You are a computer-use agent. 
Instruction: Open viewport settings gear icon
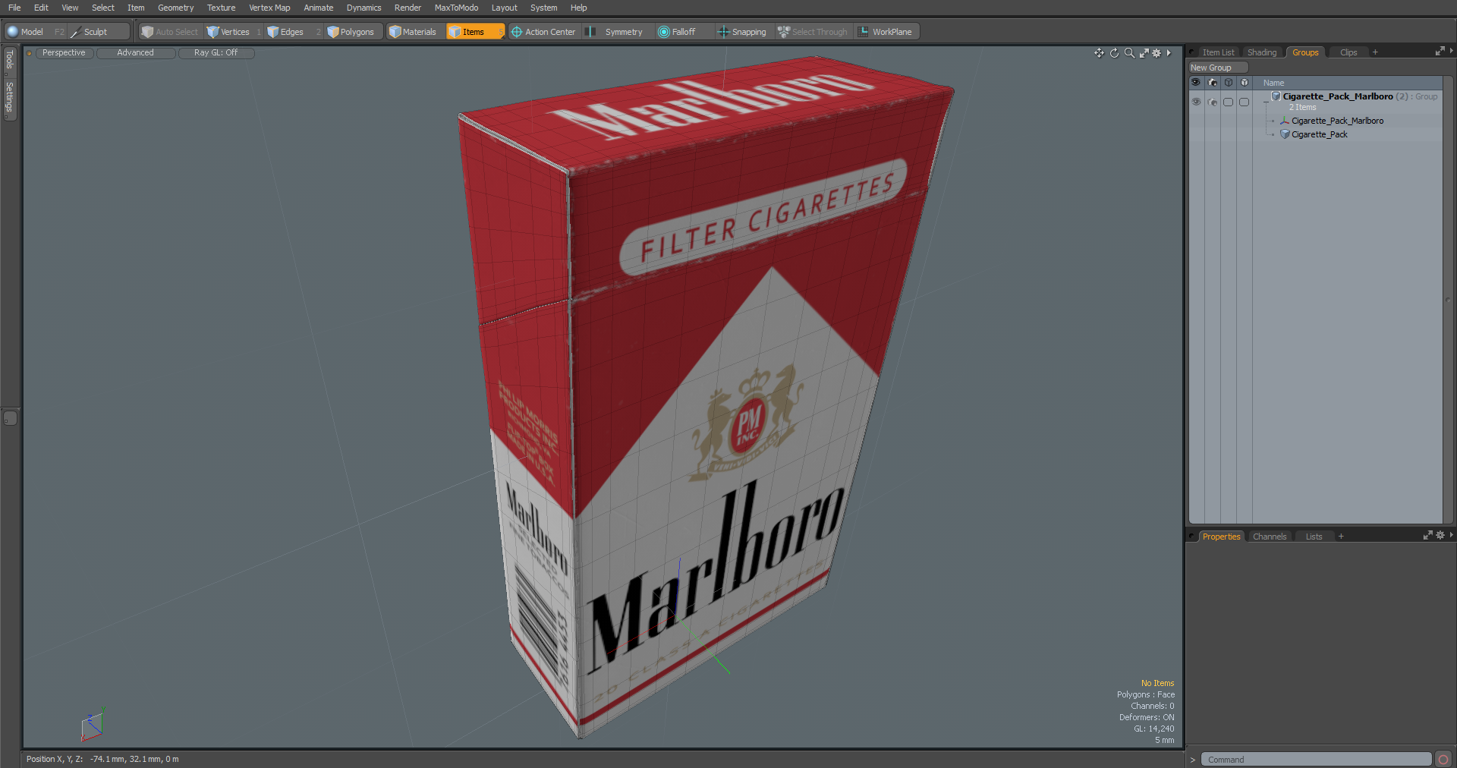point(1156,53)
